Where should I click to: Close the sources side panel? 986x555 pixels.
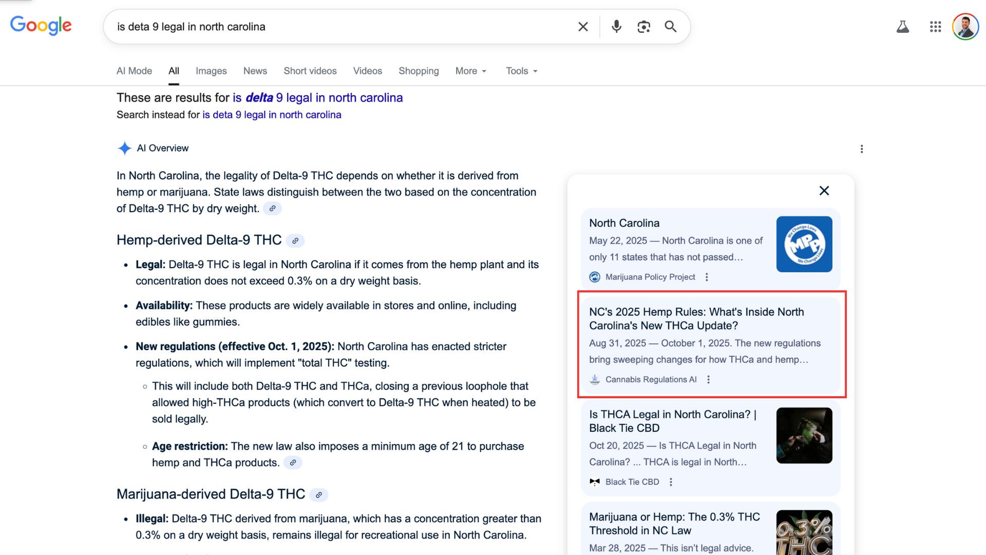(x=824, y=191)
